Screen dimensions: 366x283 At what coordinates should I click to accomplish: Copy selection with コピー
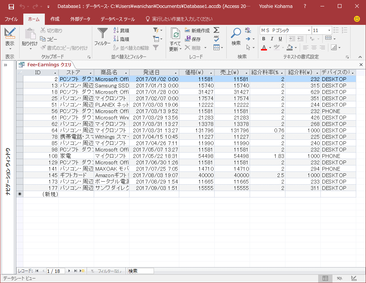click(48, 39)
